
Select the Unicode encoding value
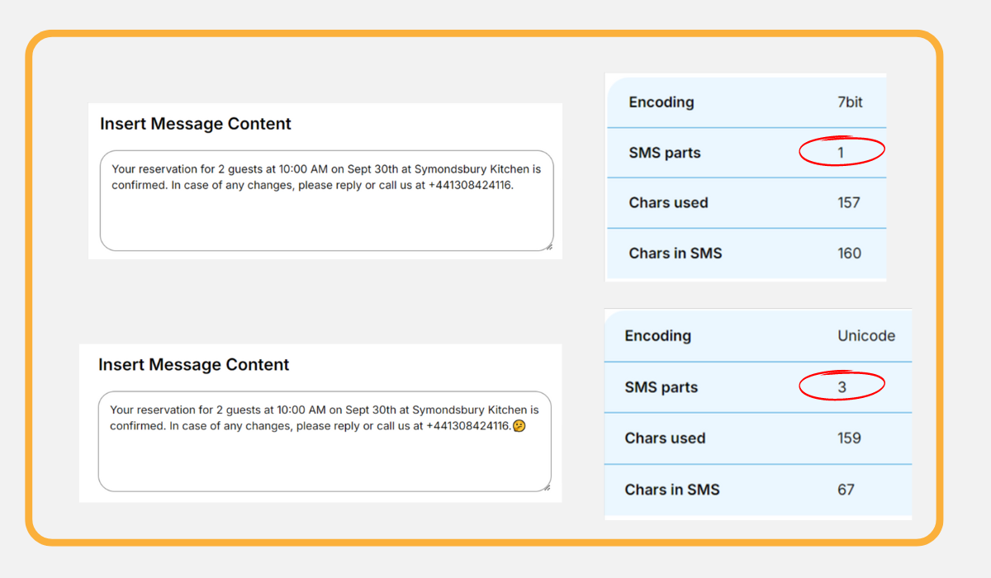(866, 336)
